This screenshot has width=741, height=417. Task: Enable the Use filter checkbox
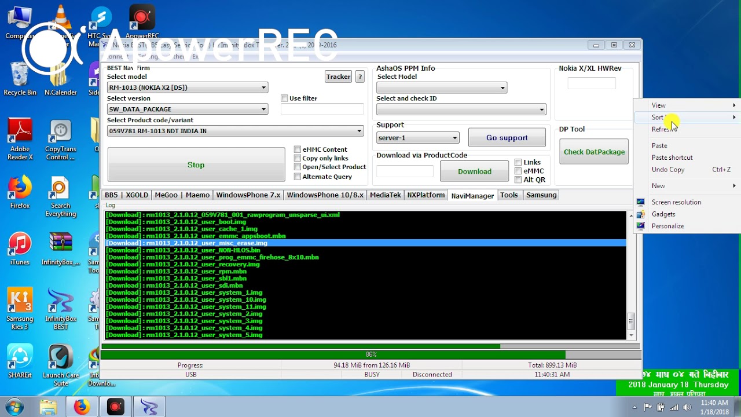click(284, 98)
